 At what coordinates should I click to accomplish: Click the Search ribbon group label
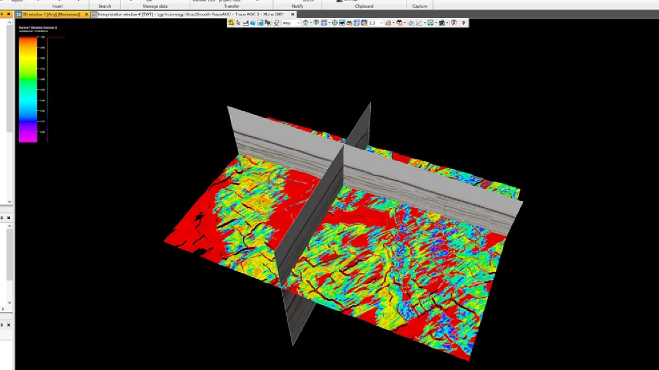105,6
